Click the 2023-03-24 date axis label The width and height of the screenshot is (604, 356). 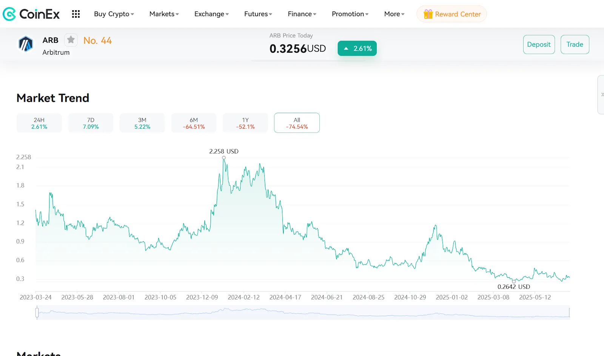click(x=35, y=297)
